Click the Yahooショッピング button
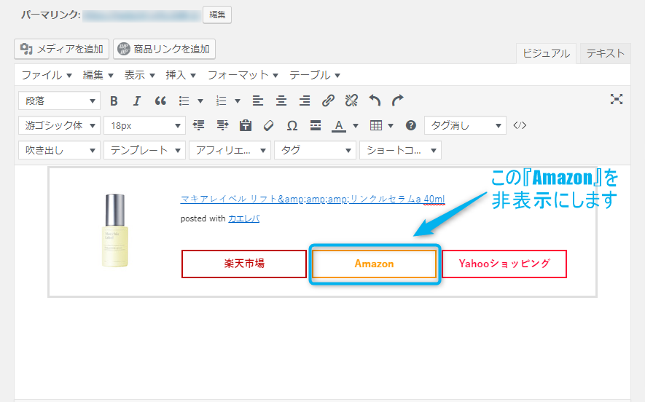Image resolution: width=645 pixels, height=402 pixels. [x=504, y=264]
